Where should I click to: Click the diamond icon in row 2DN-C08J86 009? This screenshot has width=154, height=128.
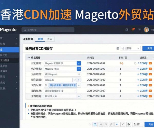[138, 69]
